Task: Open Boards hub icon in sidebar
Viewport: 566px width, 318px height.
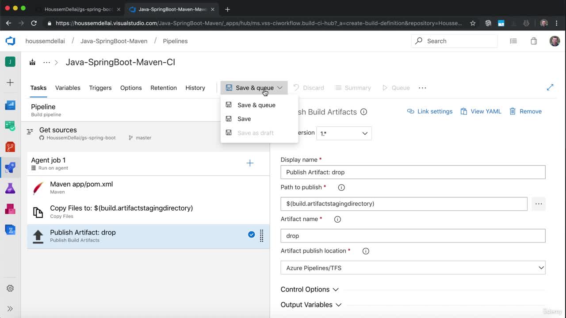Action: click(x=10, y=126)
